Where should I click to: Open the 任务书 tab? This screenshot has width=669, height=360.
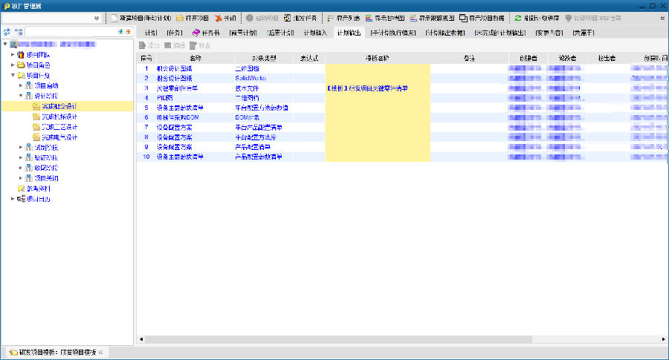pyautogui.click(x=205, y=33)
